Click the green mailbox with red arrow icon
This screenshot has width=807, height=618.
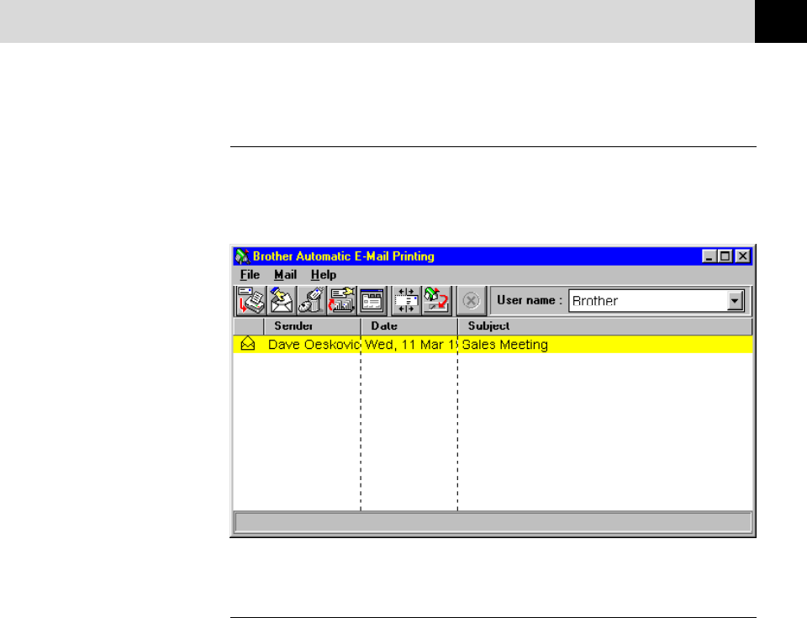click(x=436, y=301)
